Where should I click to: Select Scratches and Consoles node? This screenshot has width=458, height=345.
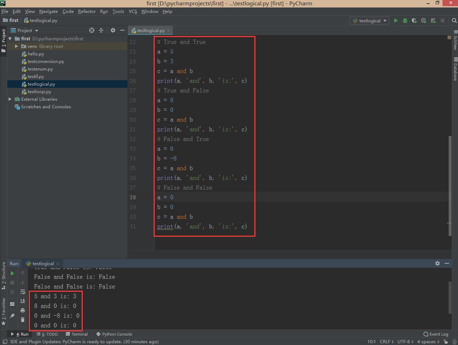tap(46, 106)
